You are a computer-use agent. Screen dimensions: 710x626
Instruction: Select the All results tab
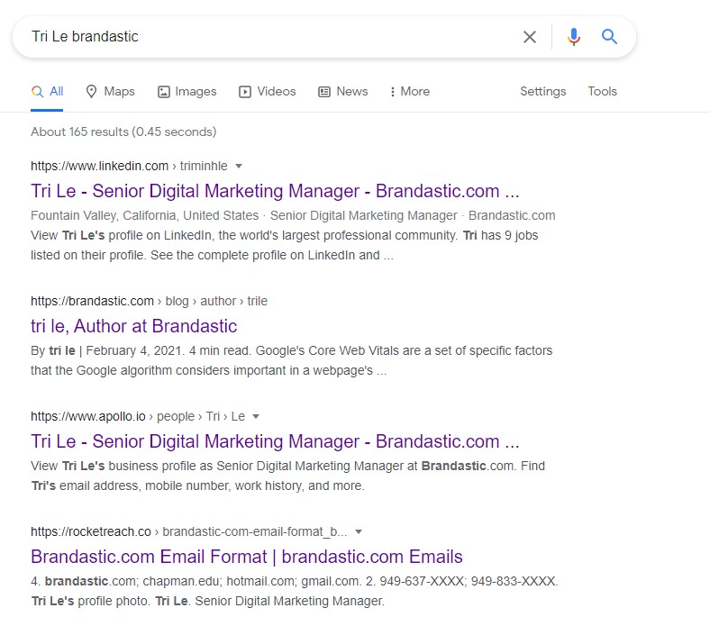coord(47,92)
